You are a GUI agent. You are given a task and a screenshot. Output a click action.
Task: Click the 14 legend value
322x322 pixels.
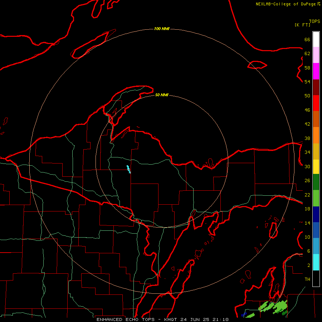307,223
